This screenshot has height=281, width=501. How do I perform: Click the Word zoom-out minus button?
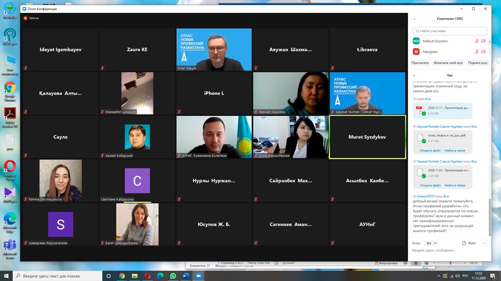(x=434, y=263)
